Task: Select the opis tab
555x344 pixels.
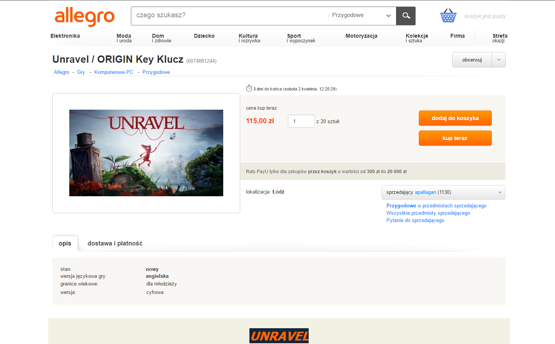Action: [65, 243]
